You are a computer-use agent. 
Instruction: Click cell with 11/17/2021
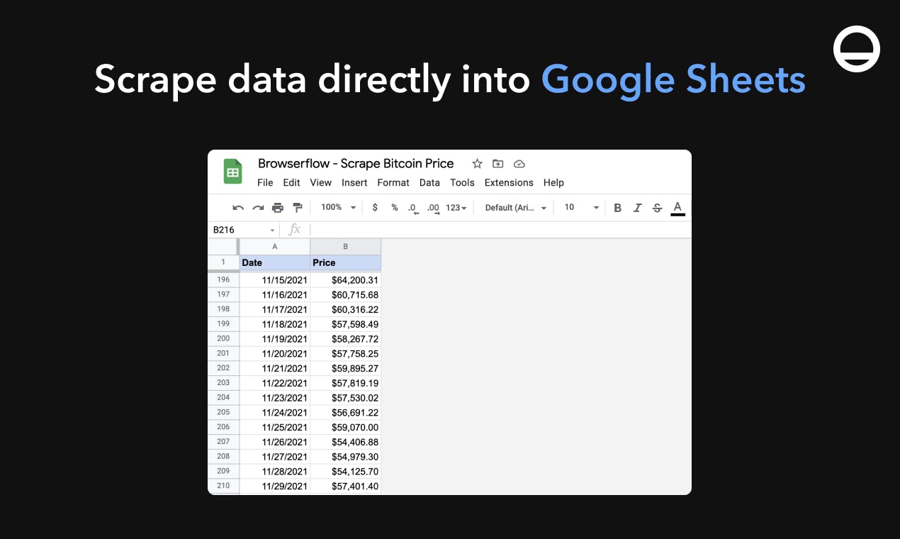(x=275, y=309)
